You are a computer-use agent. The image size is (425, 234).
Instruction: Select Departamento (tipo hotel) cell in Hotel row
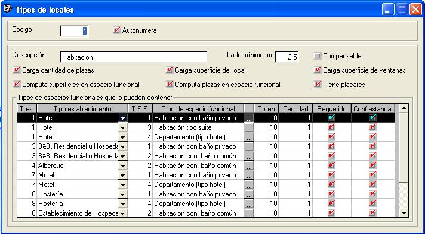pyautogui.click(x=198, y=137)
